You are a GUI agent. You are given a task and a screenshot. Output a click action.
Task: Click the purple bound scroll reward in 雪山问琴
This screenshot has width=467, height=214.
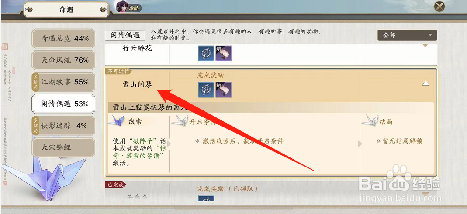(x=224, y=90)
